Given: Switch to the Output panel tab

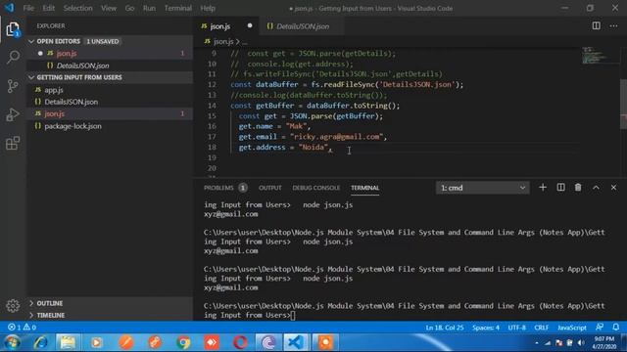Looking at the screenshot, I should click(270, 188).
